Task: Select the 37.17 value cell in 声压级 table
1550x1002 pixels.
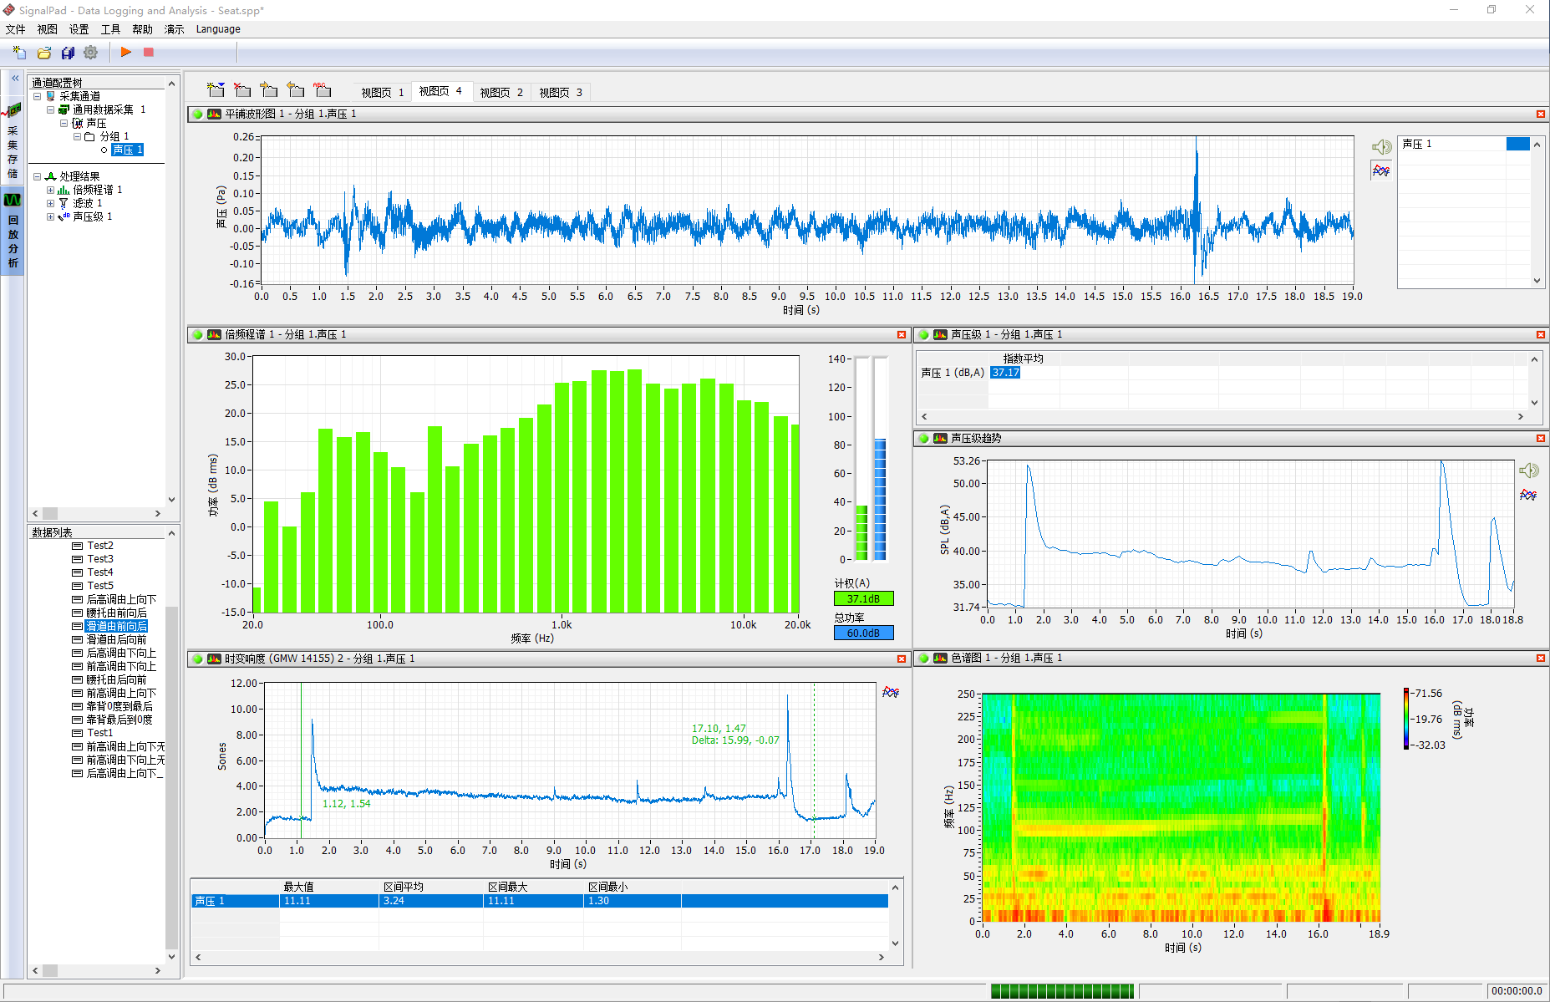Action: 1005,373
